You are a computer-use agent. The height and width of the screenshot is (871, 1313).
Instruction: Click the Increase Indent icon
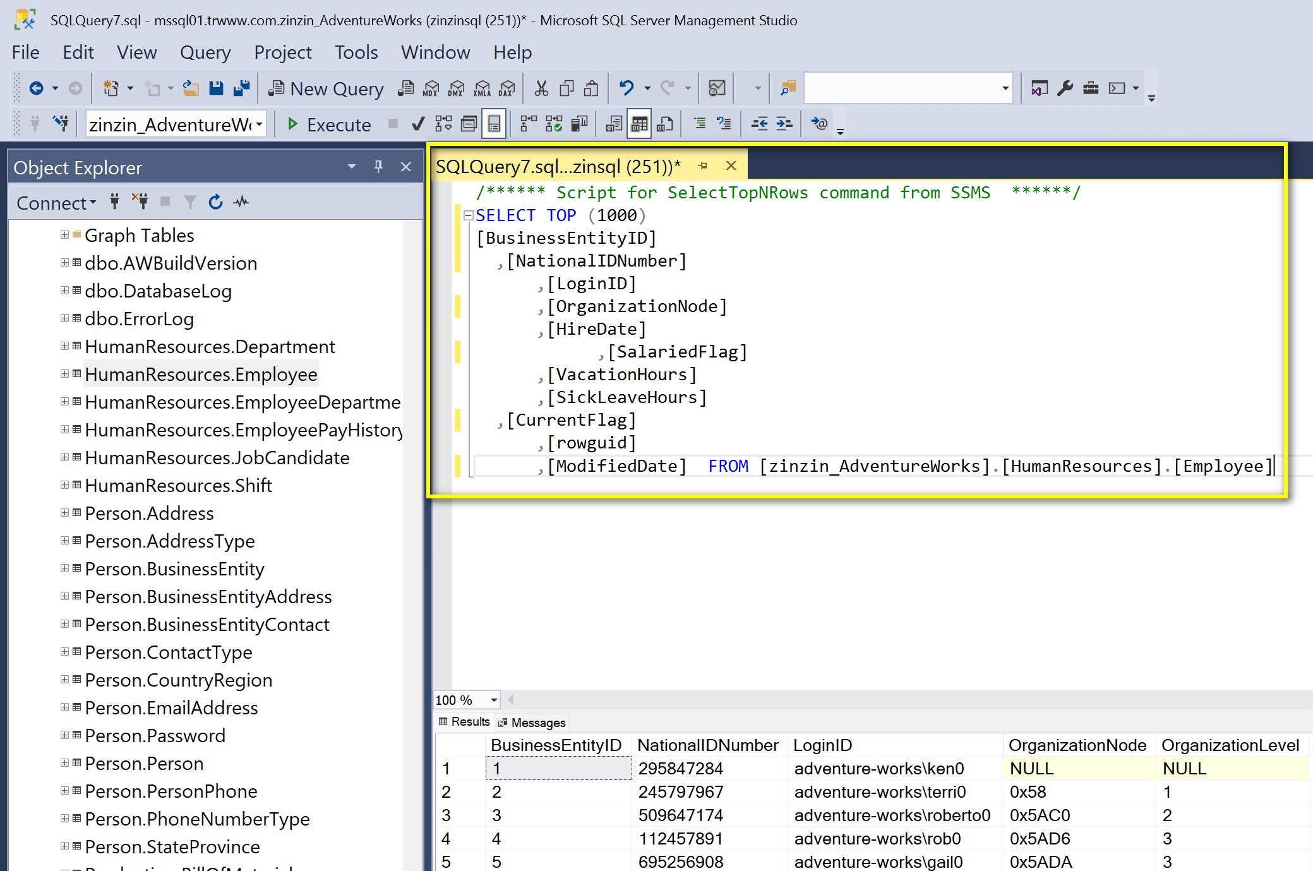pos(784,124)
